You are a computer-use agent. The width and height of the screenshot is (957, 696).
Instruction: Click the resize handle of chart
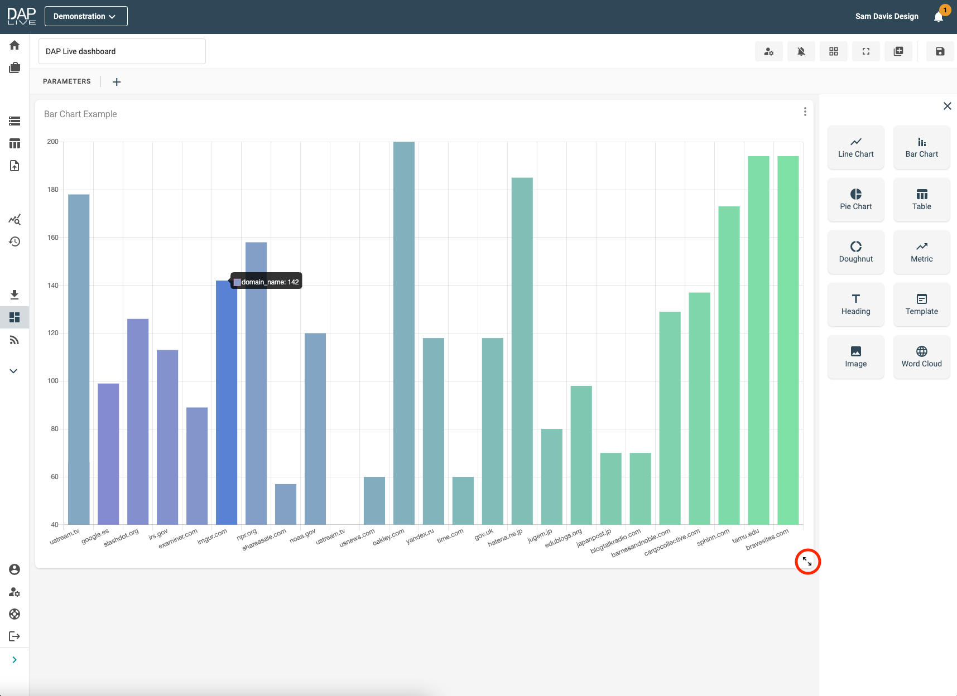click(807, 562)
